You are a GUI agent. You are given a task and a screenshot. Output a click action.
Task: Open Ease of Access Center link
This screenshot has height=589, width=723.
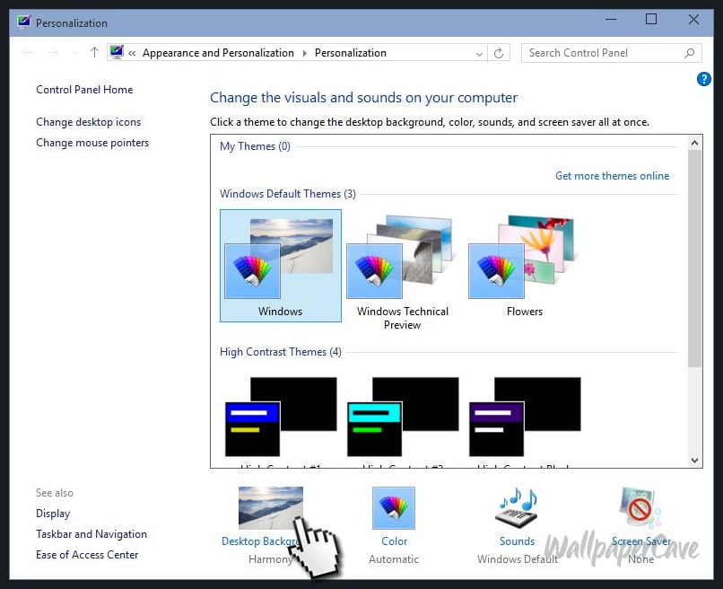pos(87,554)
